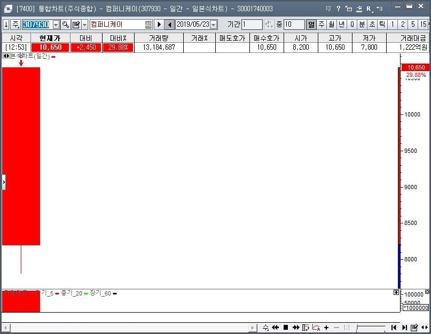Click the fast-forward double-right arrow icon
Image resolution: width=431 pixels, height=334 pixels.
click(x=296, y=328)
